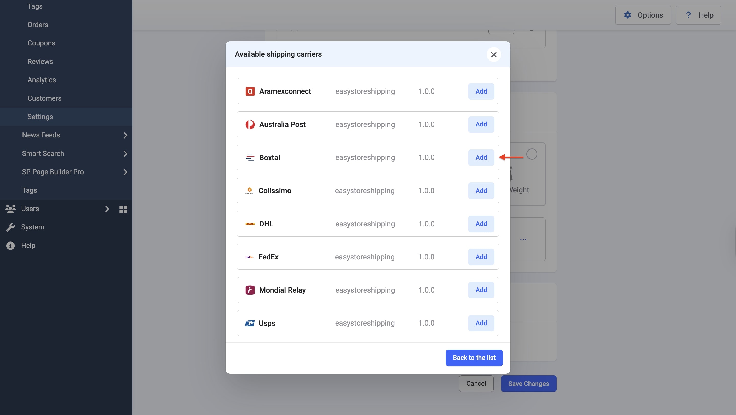The image size is (736, 415).
Task: Expand the Smart Search submenu
Action: [x=125, y=154]
